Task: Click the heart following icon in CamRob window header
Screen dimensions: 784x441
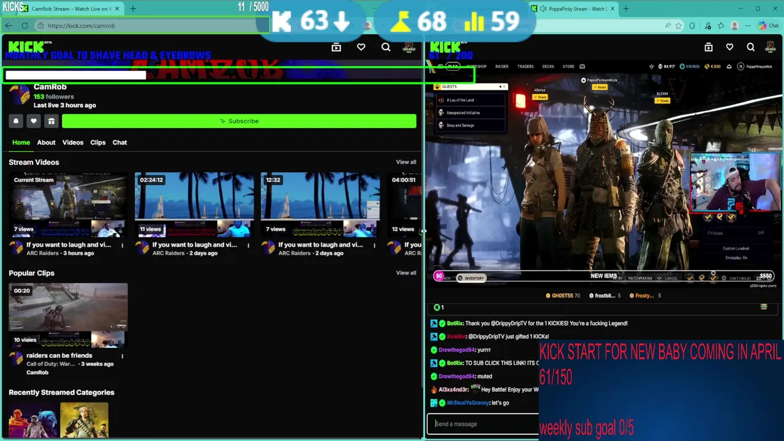Action: [x=361, y=47]
